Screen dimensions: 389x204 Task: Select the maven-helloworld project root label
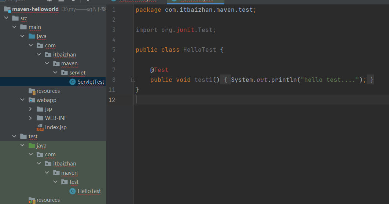tap(35, 10)
